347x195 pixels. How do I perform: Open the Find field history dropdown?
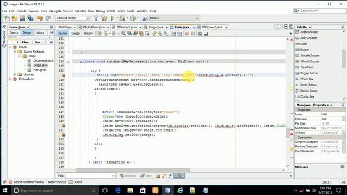coord(113,176)
